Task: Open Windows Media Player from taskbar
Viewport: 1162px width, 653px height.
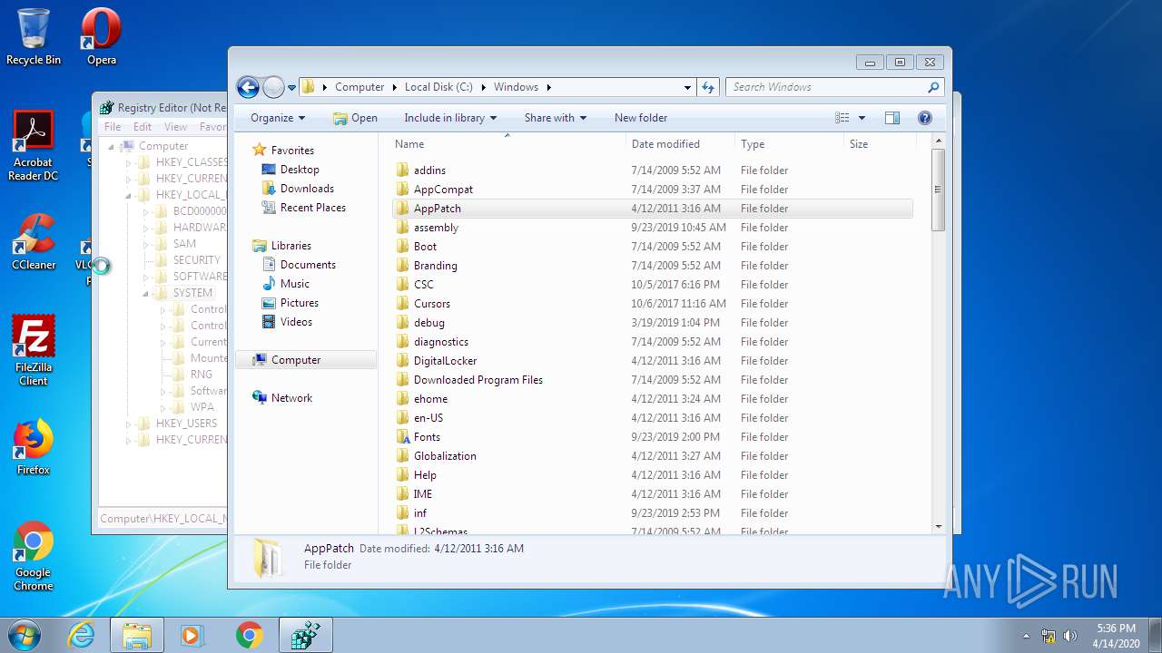Action: pos(192,635)
